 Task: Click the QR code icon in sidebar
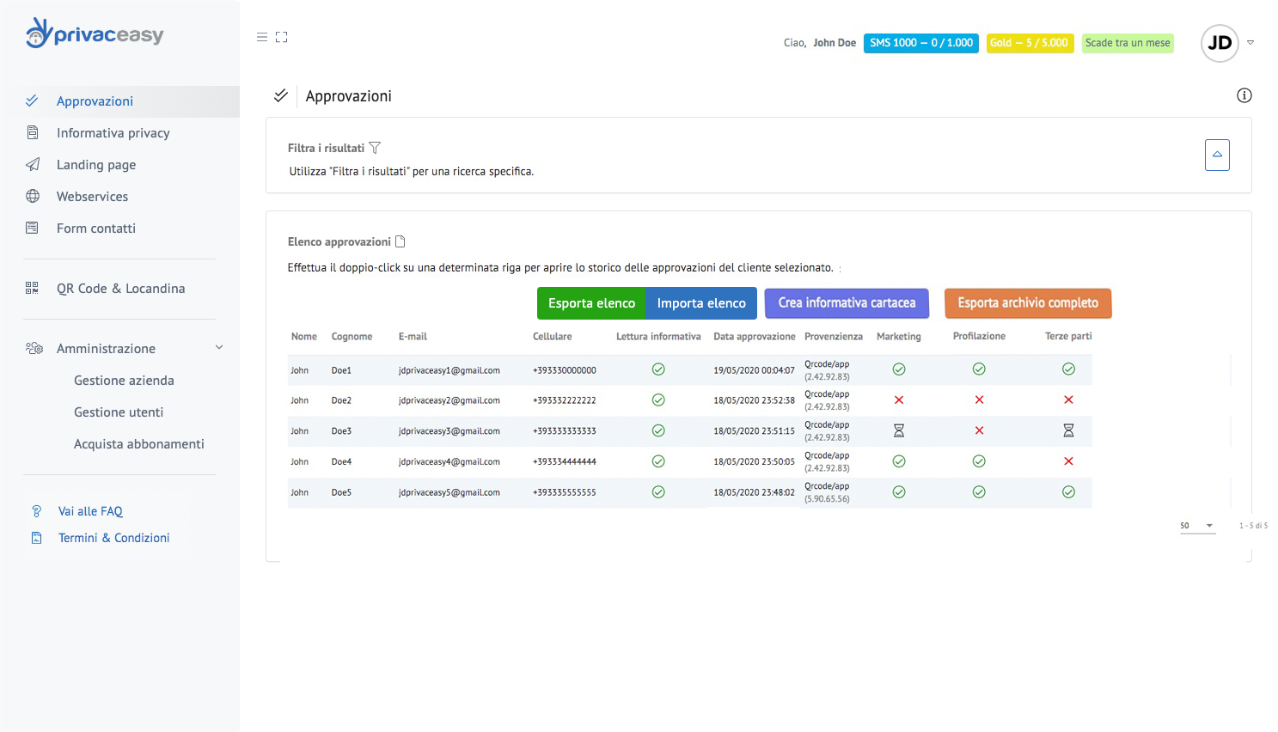(x=33, y=289)
